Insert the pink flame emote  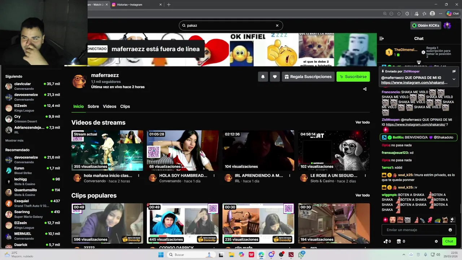tap(385, 220)
